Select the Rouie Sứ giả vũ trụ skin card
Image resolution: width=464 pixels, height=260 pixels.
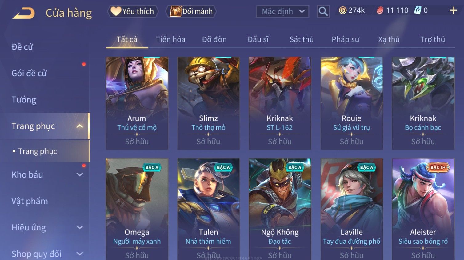tap(352, 103)
